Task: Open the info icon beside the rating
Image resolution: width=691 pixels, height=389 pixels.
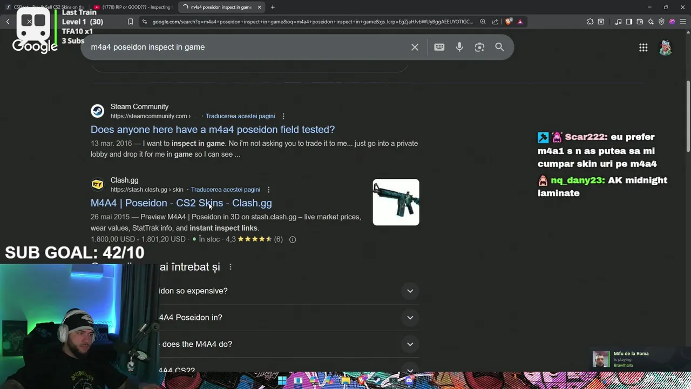Action: click(293, 239)
